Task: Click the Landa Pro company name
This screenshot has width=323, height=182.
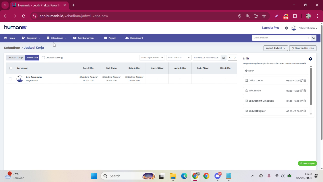Action: [271, 28]
